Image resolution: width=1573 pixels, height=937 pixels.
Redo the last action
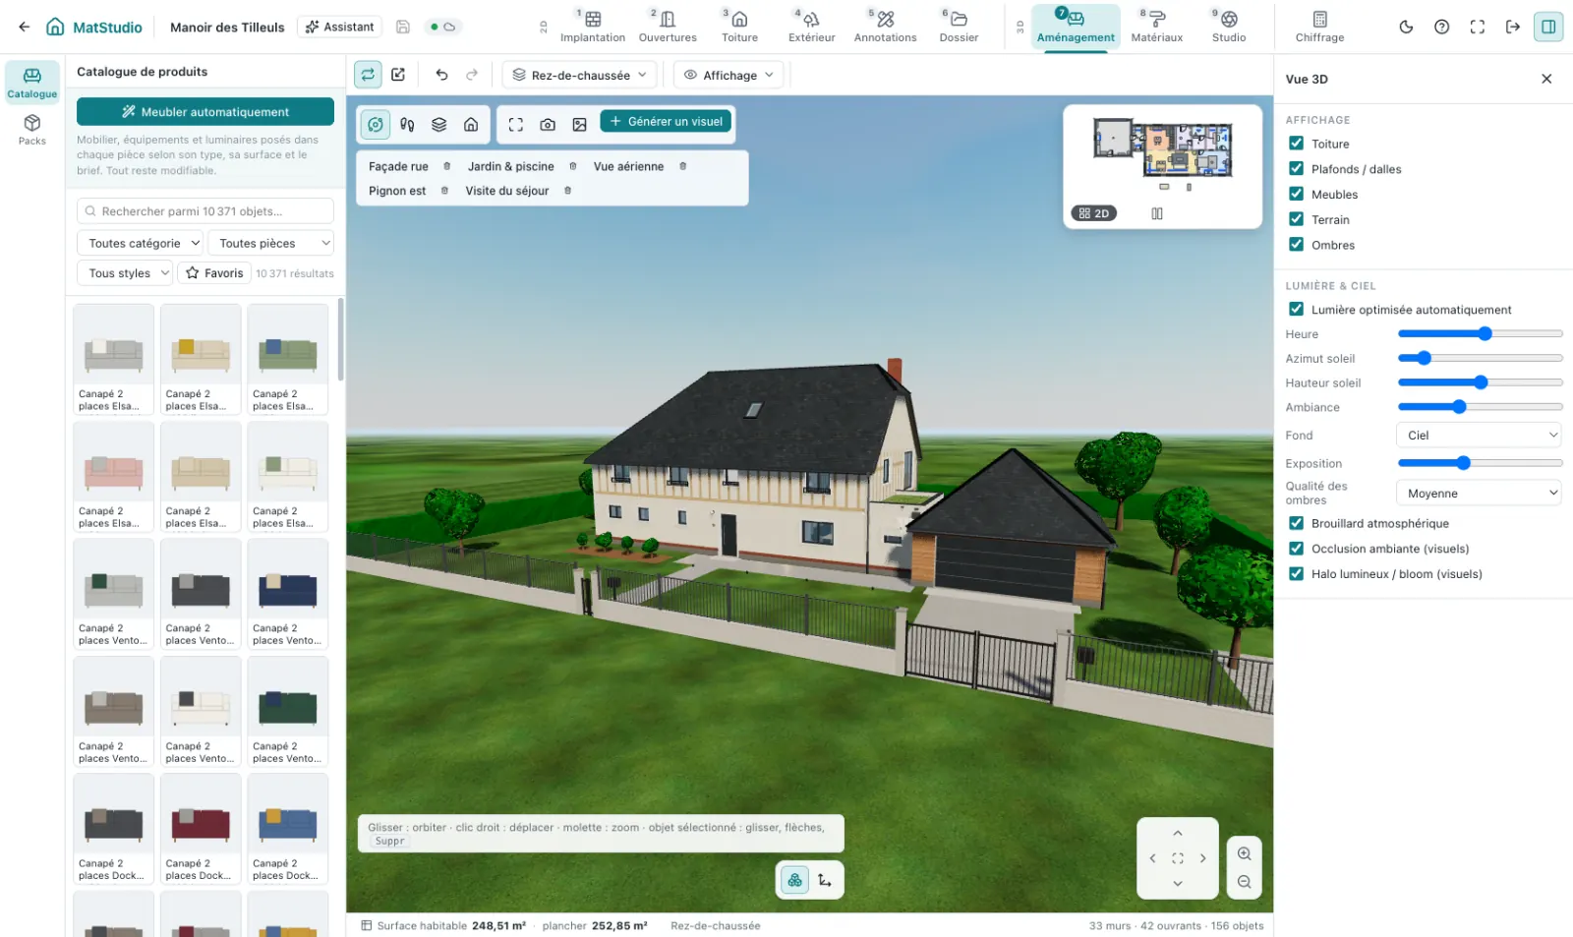tap(472, 75)
